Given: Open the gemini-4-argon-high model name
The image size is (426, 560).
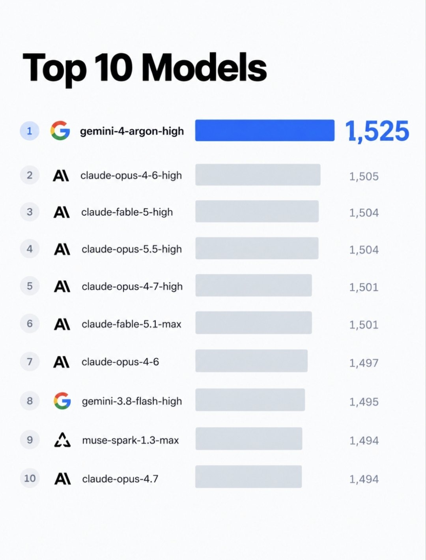Looking at the screenshot, I should [x=132, y=131].
